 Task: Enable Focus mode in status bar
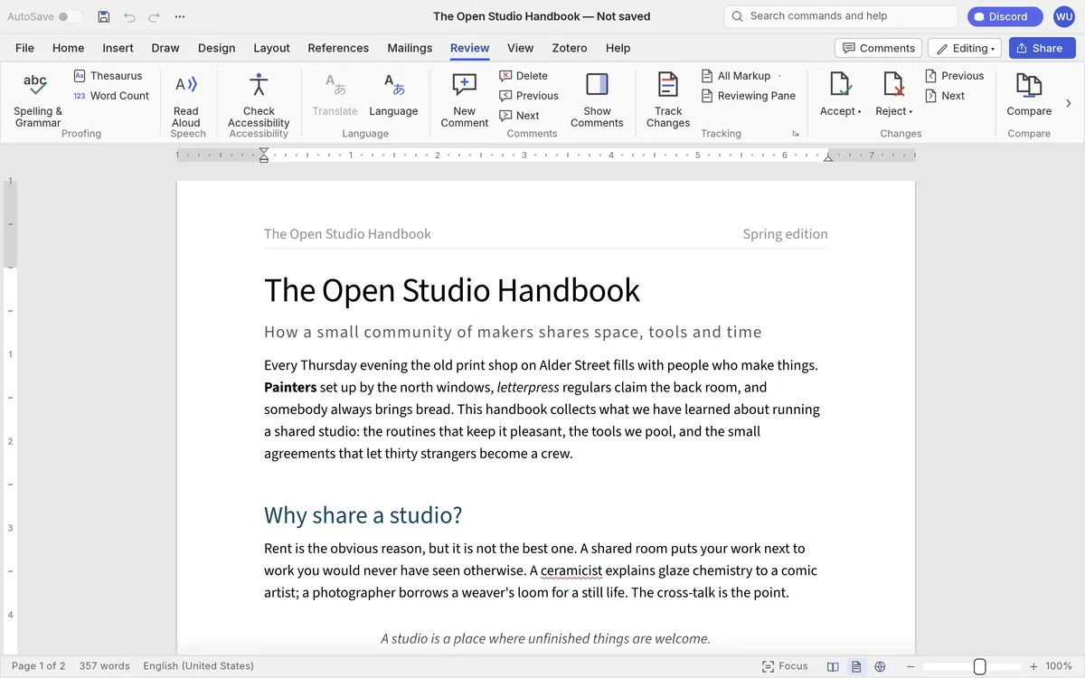tap(785, 666)
